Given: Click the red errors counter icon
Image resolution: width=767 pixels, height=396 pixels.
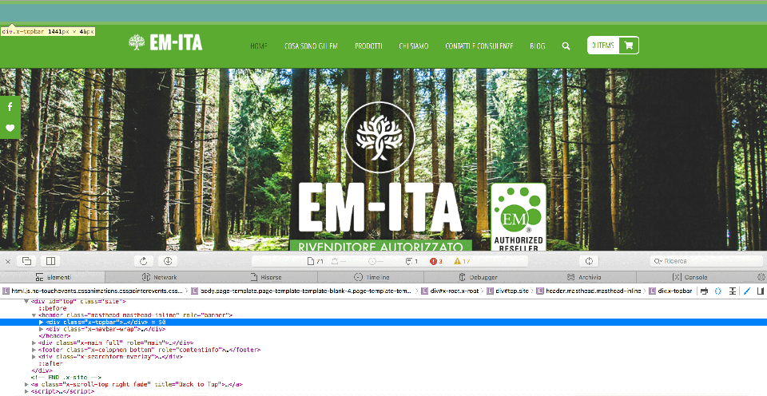Looking at the screenshot, I should 433,262.
